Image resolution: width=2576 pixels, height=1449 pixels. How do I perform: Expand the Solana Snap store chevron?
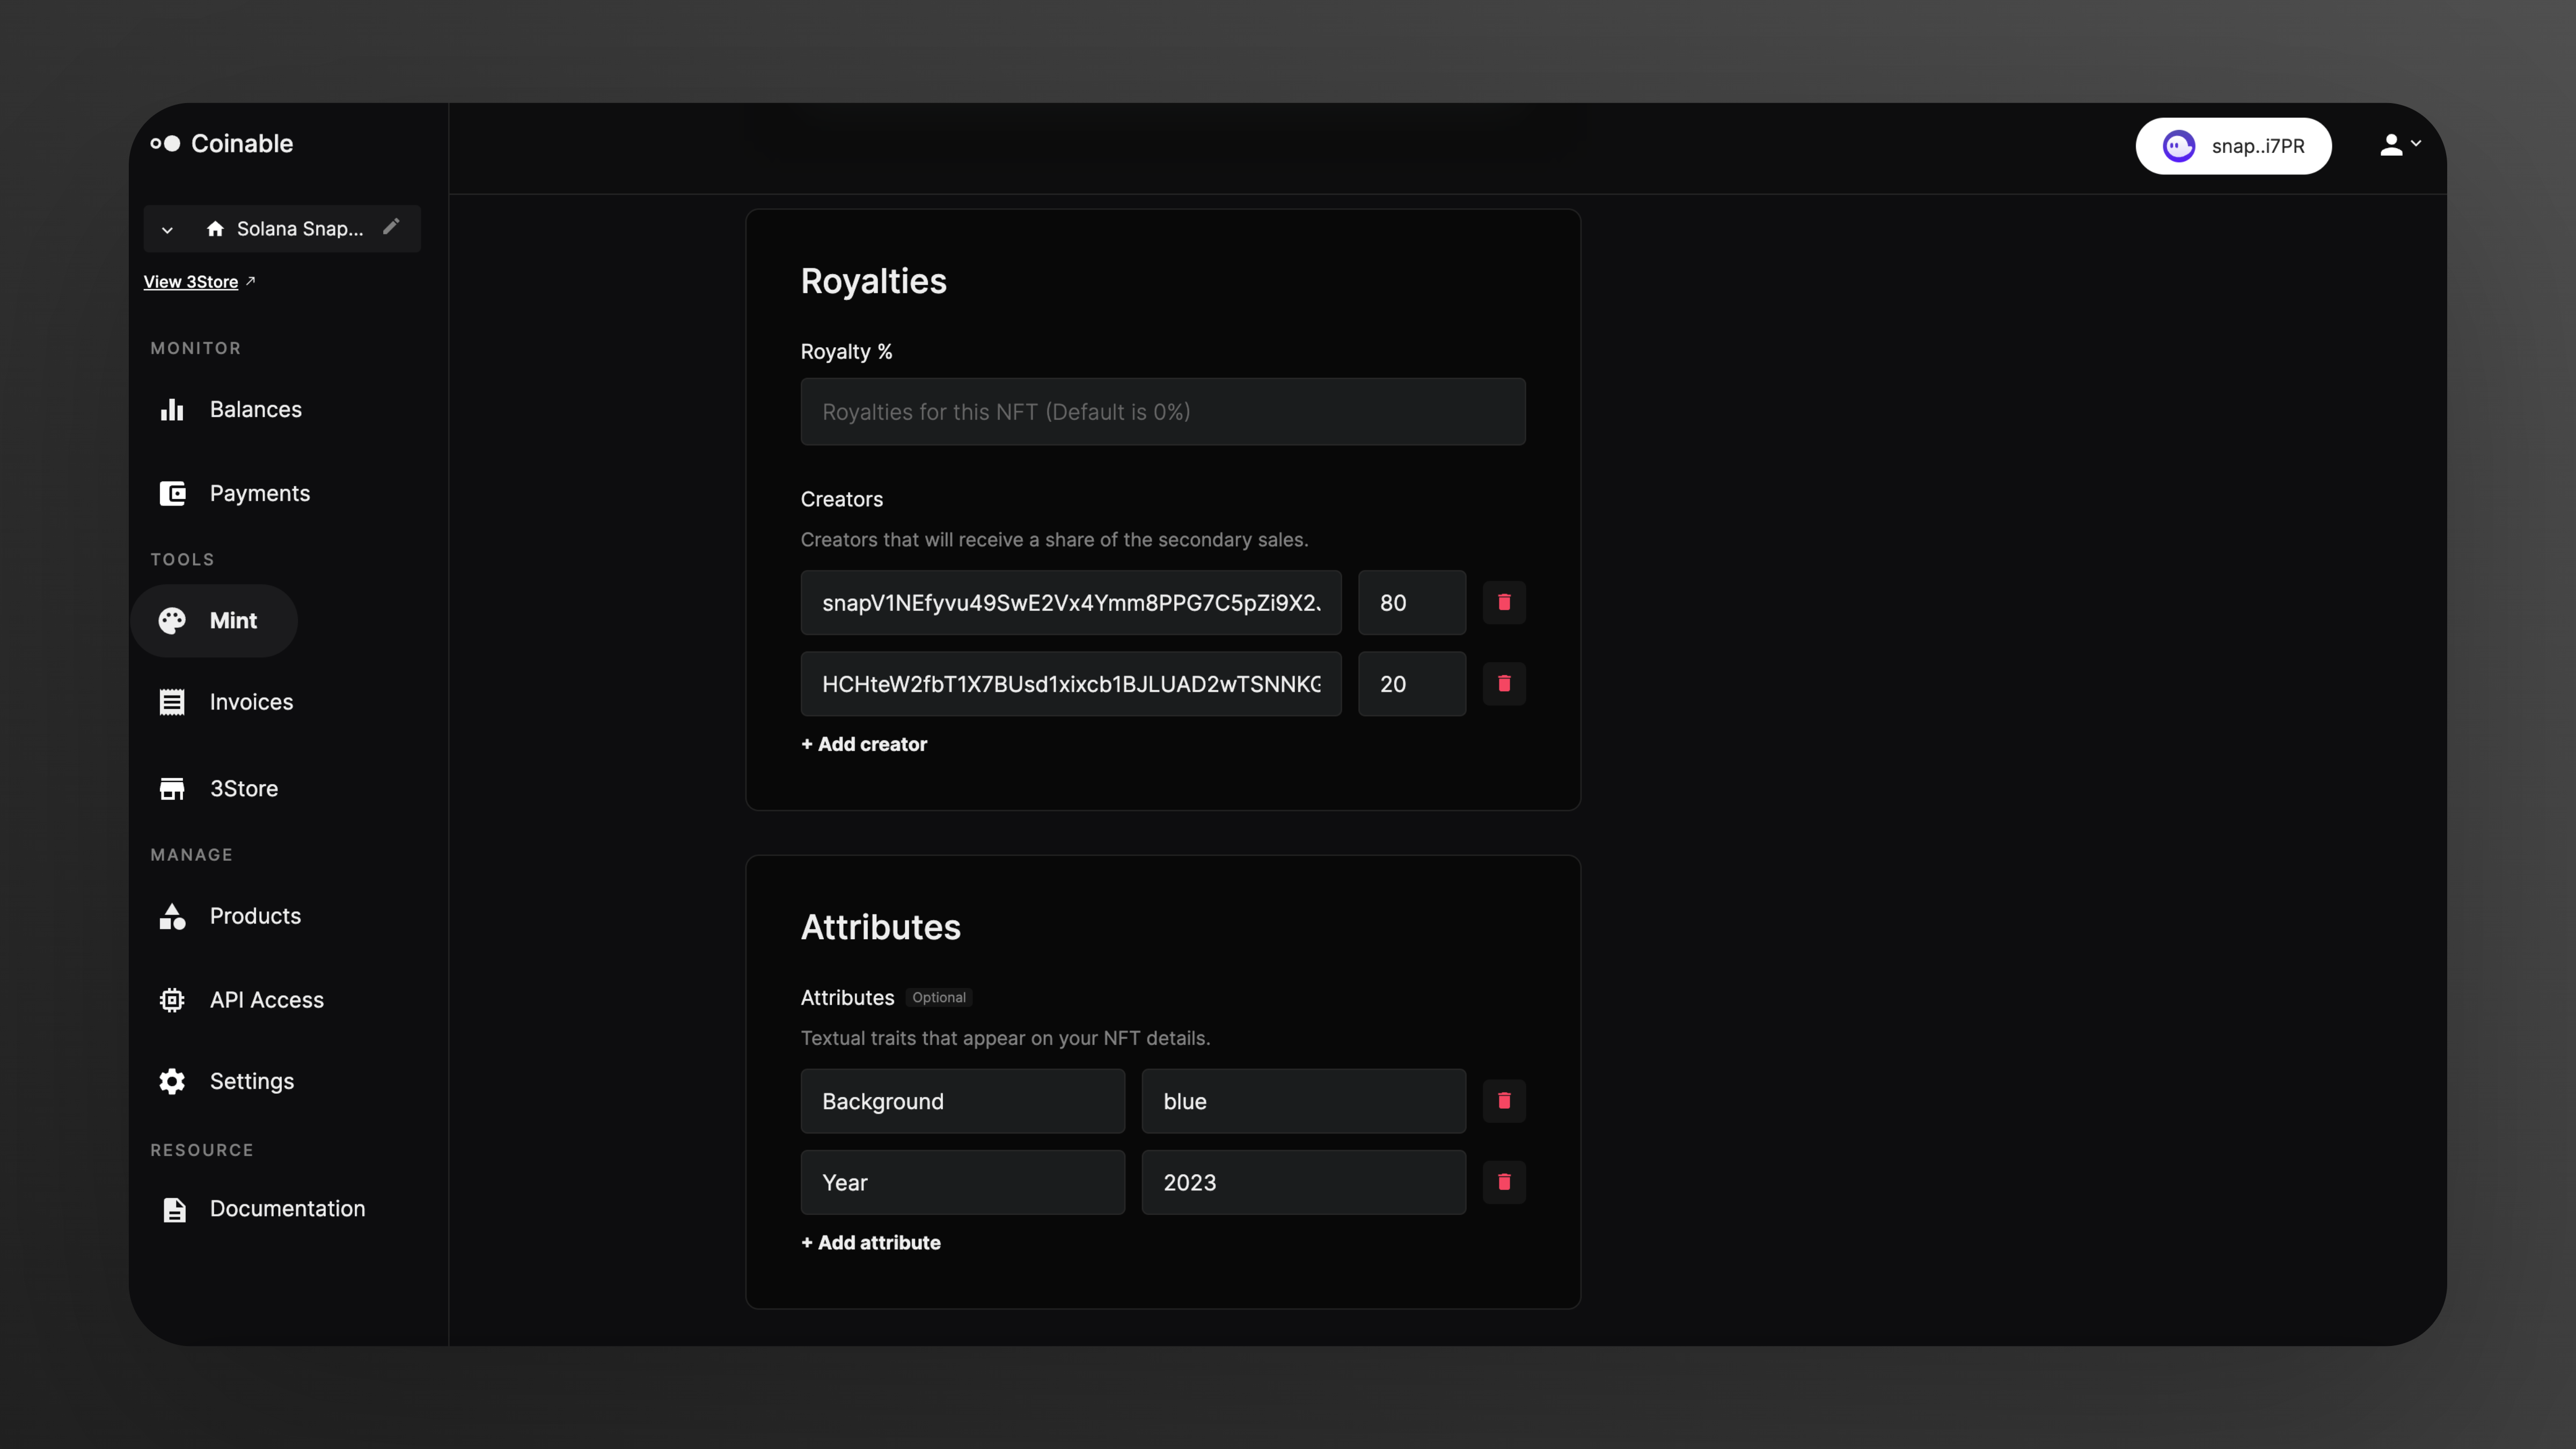[x=167, y=230]
